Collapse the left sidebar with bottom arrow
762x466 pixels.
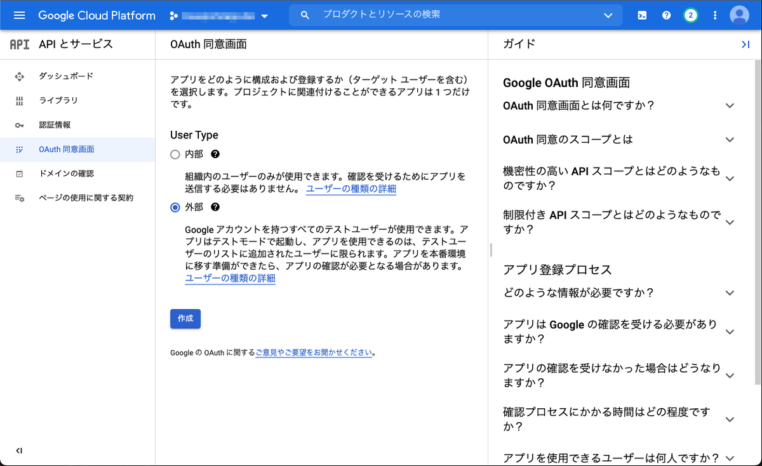(19, 451)
